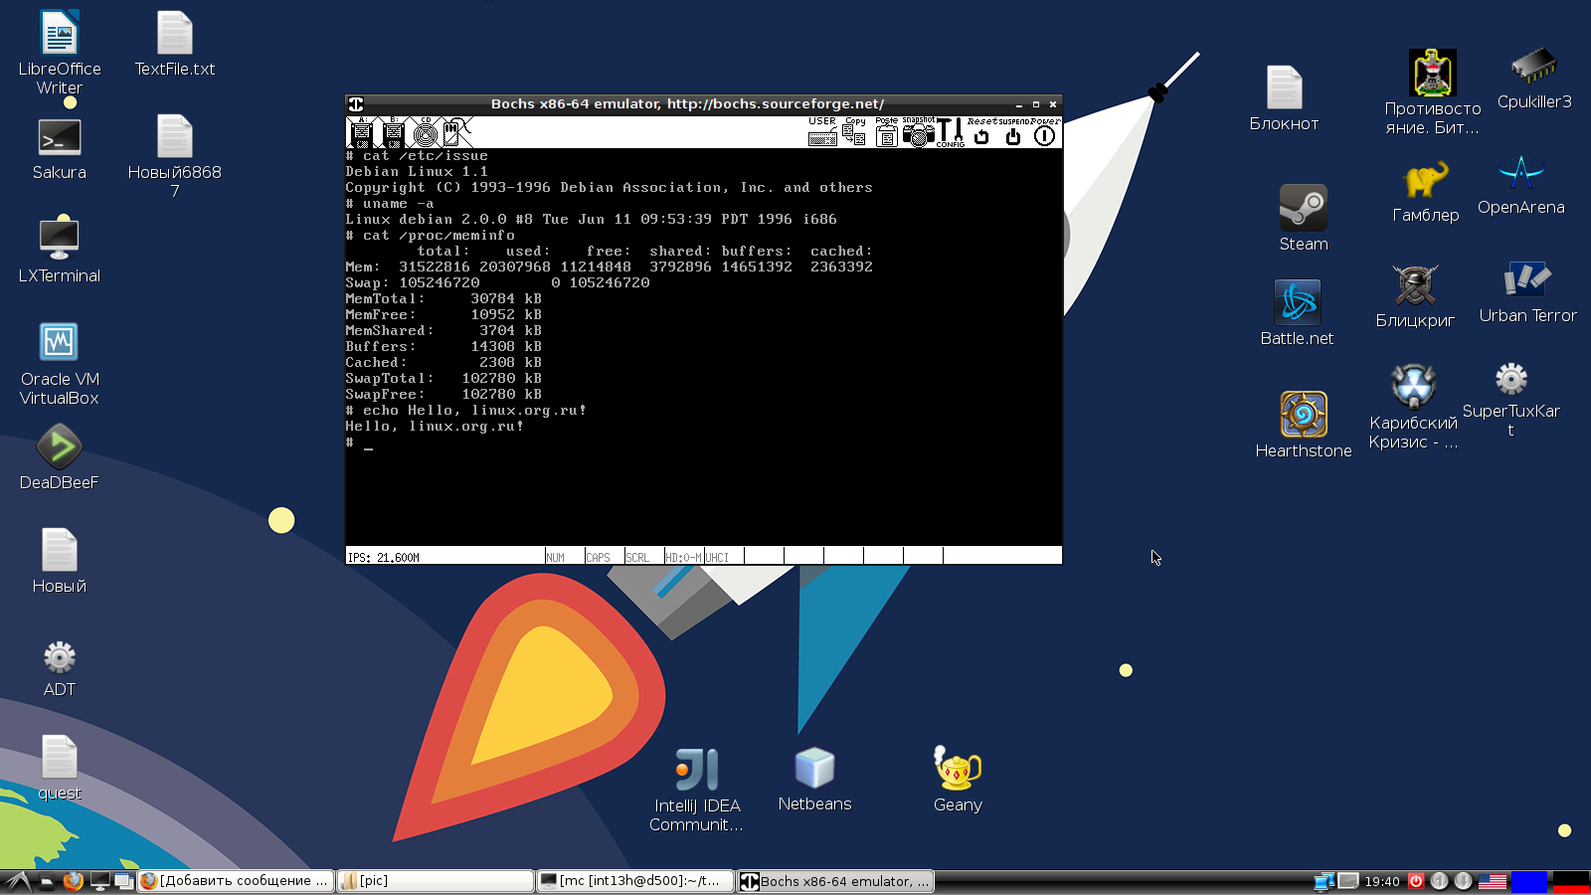The height and width of the screenshot is (895, 1591).
Task: Launch LXTerminal from desktop
Action: [60, 251]
